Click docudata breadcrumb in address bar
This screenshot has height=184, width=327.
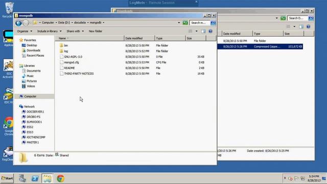click(x=80, y=22)
